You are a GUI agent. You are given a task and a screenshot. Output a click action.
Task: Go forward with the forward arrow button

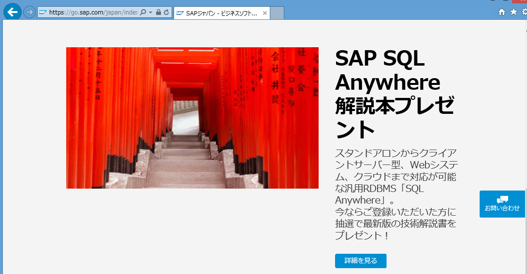coord(29,13)
